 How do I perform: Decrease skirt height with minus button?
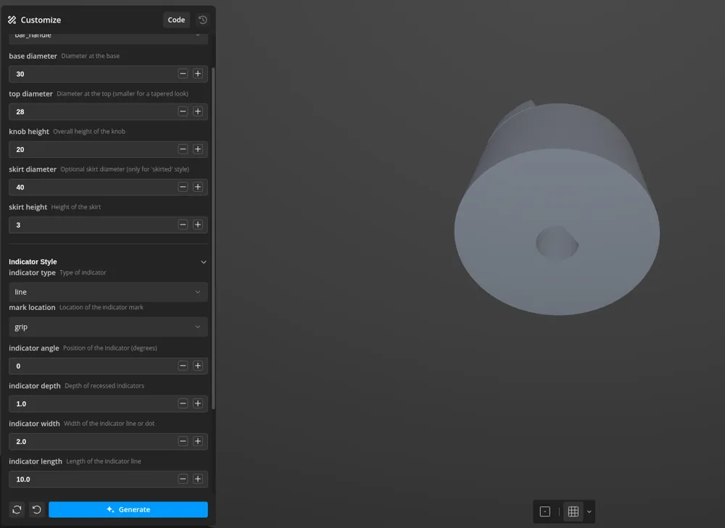[183, 225]
